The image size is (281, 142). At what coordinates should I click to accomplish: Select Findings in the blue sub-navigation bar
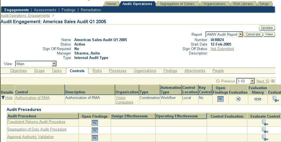click(68, 10)
